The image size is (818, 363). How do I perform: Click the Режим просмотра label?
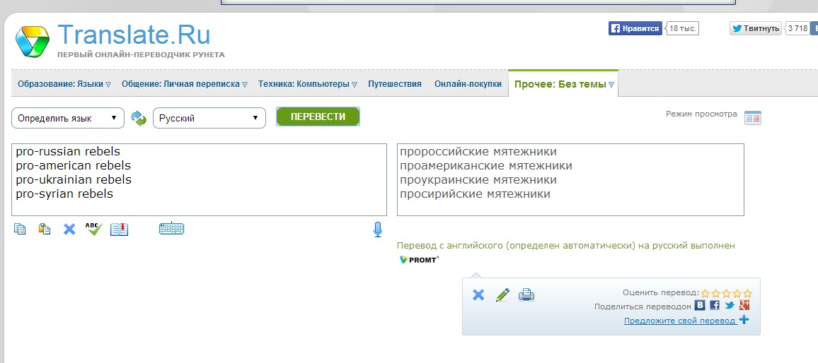point(702,114)
